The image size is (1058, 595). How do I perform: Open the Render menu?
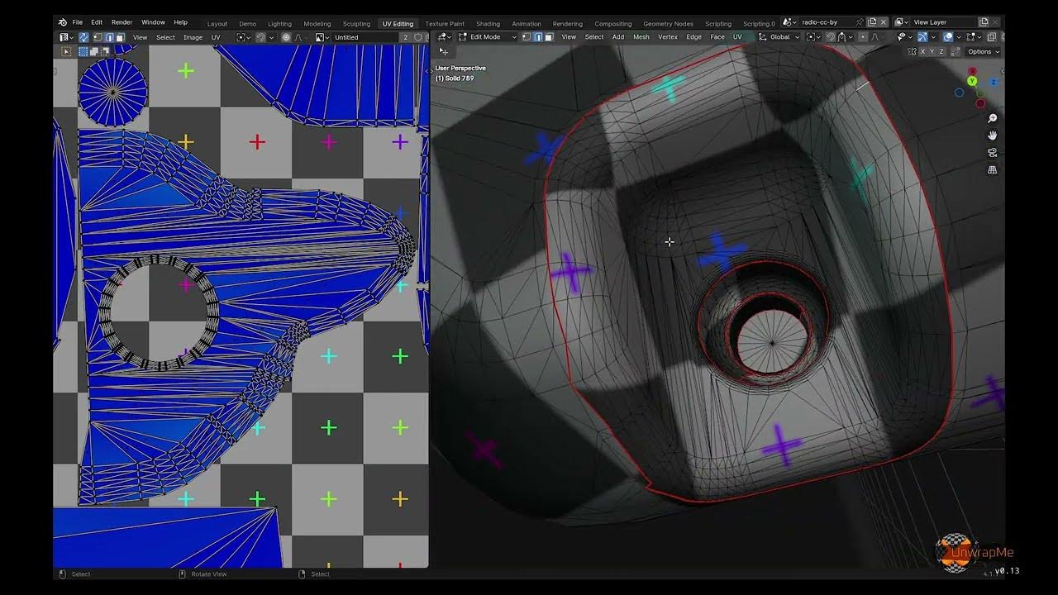coord(122,22)
